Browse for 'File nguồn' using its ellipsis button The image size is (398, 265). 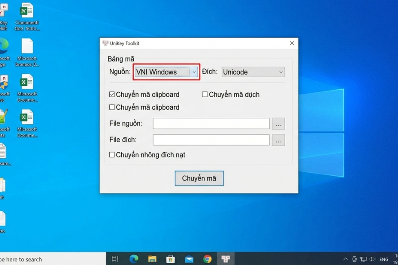pos(279,124)
